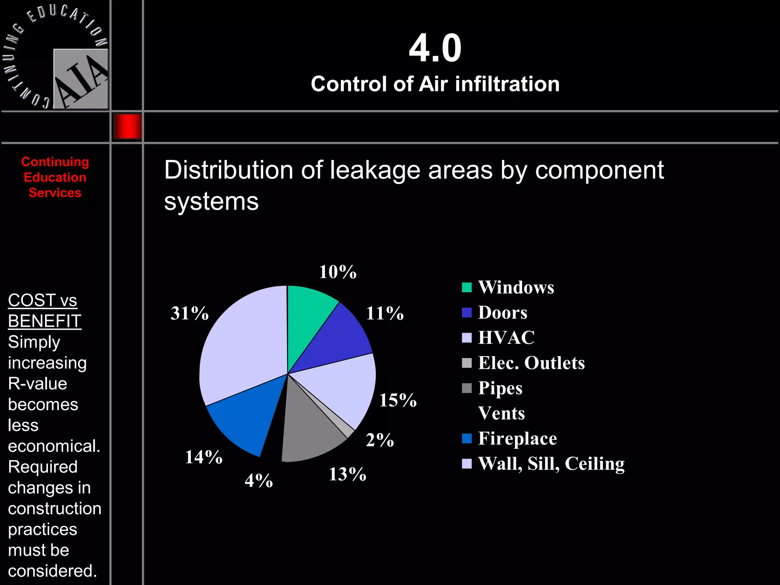Screen dimensions: 780x585
Task: Click the '2%' data label
Action: pyautogui.click(x=380, y=440)
